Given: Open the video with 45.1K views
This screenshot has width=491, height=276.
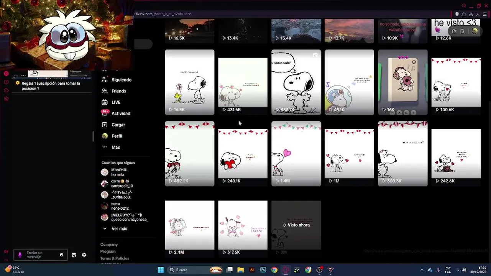Looking at the screenshot, I should coord(349,82).
